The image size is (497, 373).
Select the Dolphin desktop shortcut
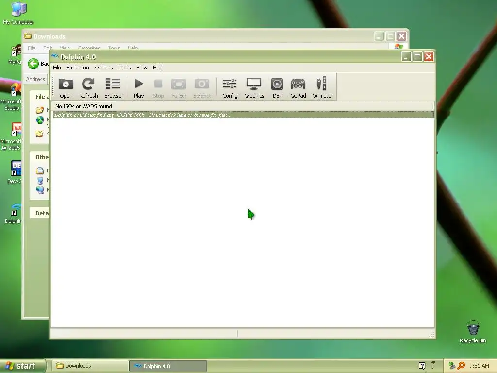(13, 214)
